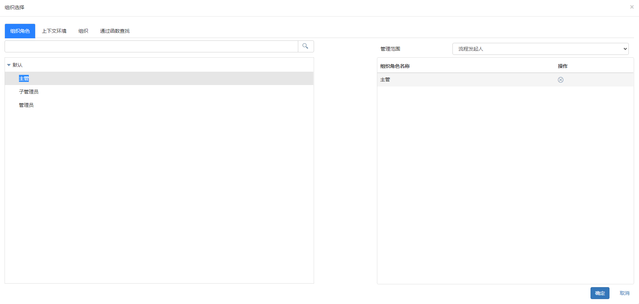Focus the role search text field
639x304 pixels.
click(x=151, y=46)
